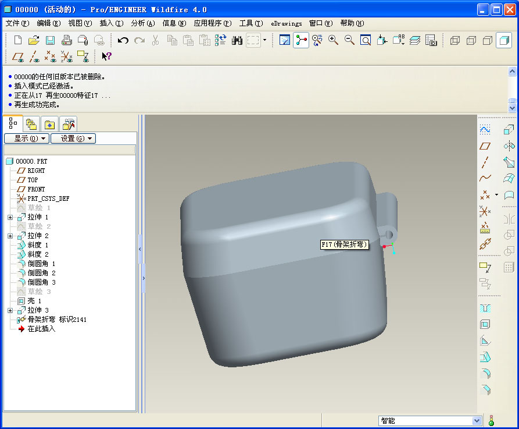Open the selection box dropdown arrow

(x=264, y=40)
